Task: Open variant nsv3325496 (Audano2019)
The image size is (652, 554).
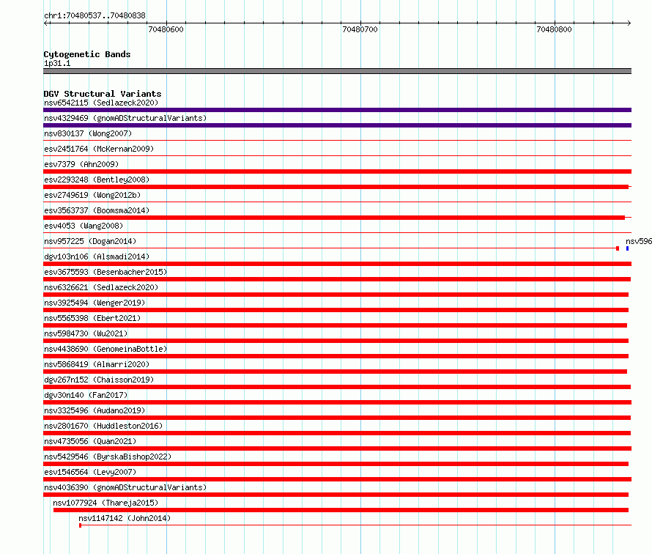Action: (x=95, y=410)
